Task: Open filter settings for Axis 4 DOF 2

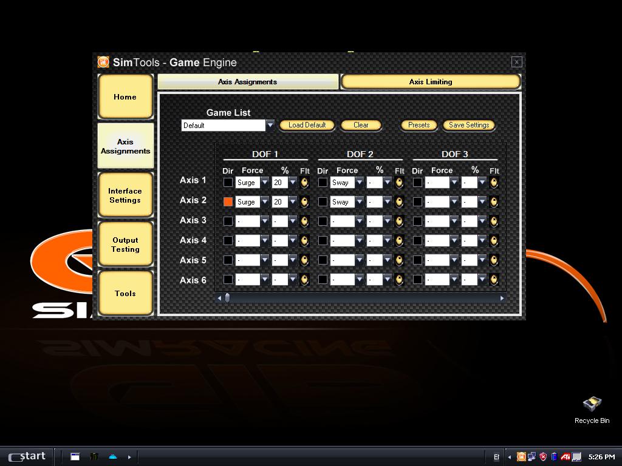Action: click(x=399, y=240)
